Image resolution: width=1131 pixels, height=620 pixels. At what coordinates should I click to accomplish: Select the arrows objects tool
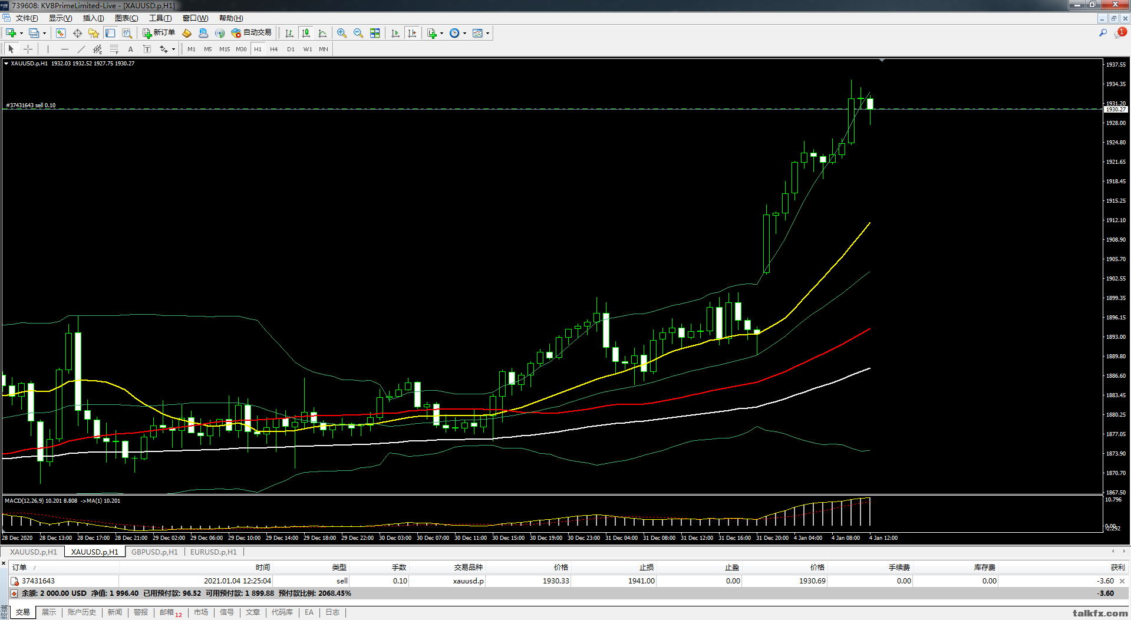164,49
